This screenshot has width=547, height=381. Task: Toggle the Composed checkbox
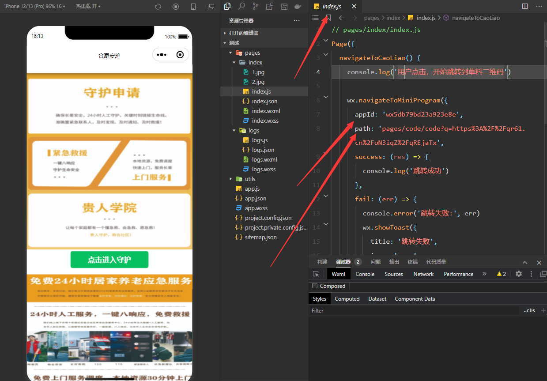(315, 286)
